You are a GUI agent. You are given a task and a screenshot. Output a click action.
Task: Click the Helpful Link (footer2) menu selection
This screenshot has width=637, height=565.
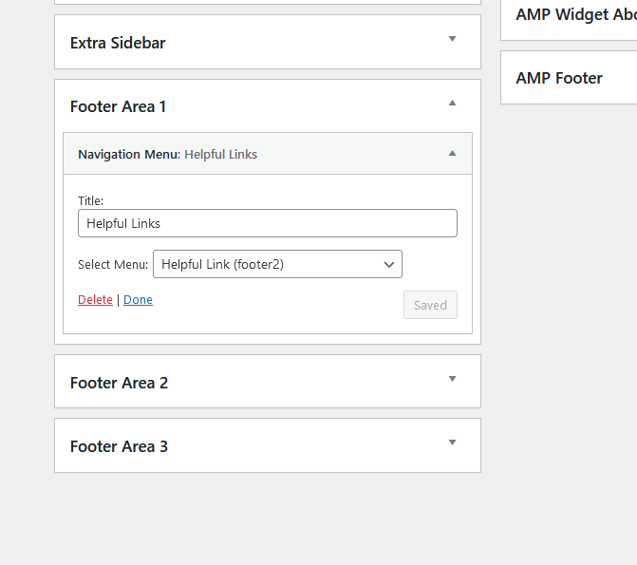[277, 264]
